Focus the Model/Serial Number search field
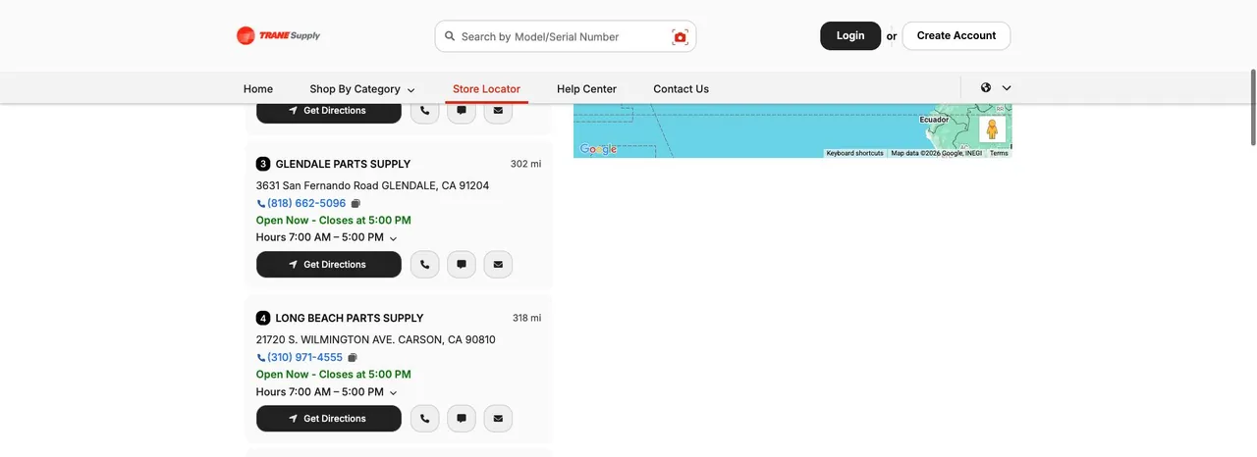Image resolution: width=1257 pixels, height=457 pixels. click(565, 36)
